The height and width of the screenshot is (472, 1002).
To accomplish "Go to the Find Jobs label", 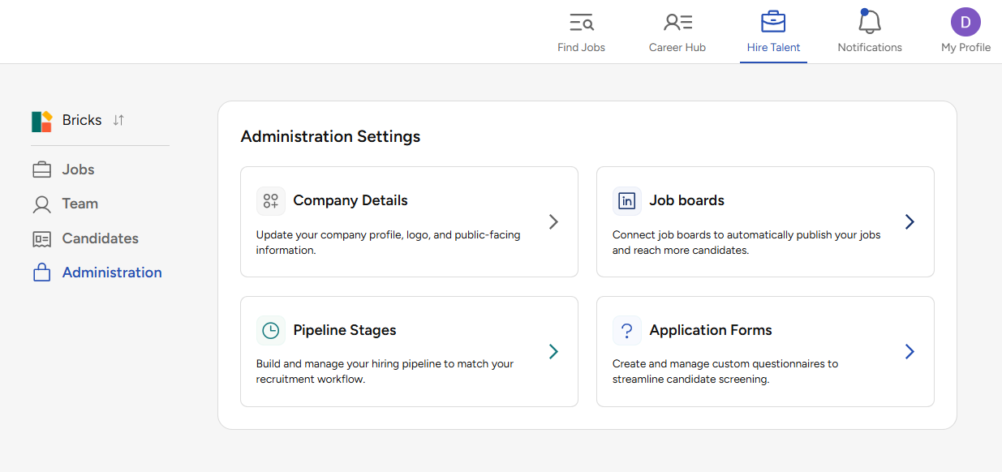I will (581, 48).
